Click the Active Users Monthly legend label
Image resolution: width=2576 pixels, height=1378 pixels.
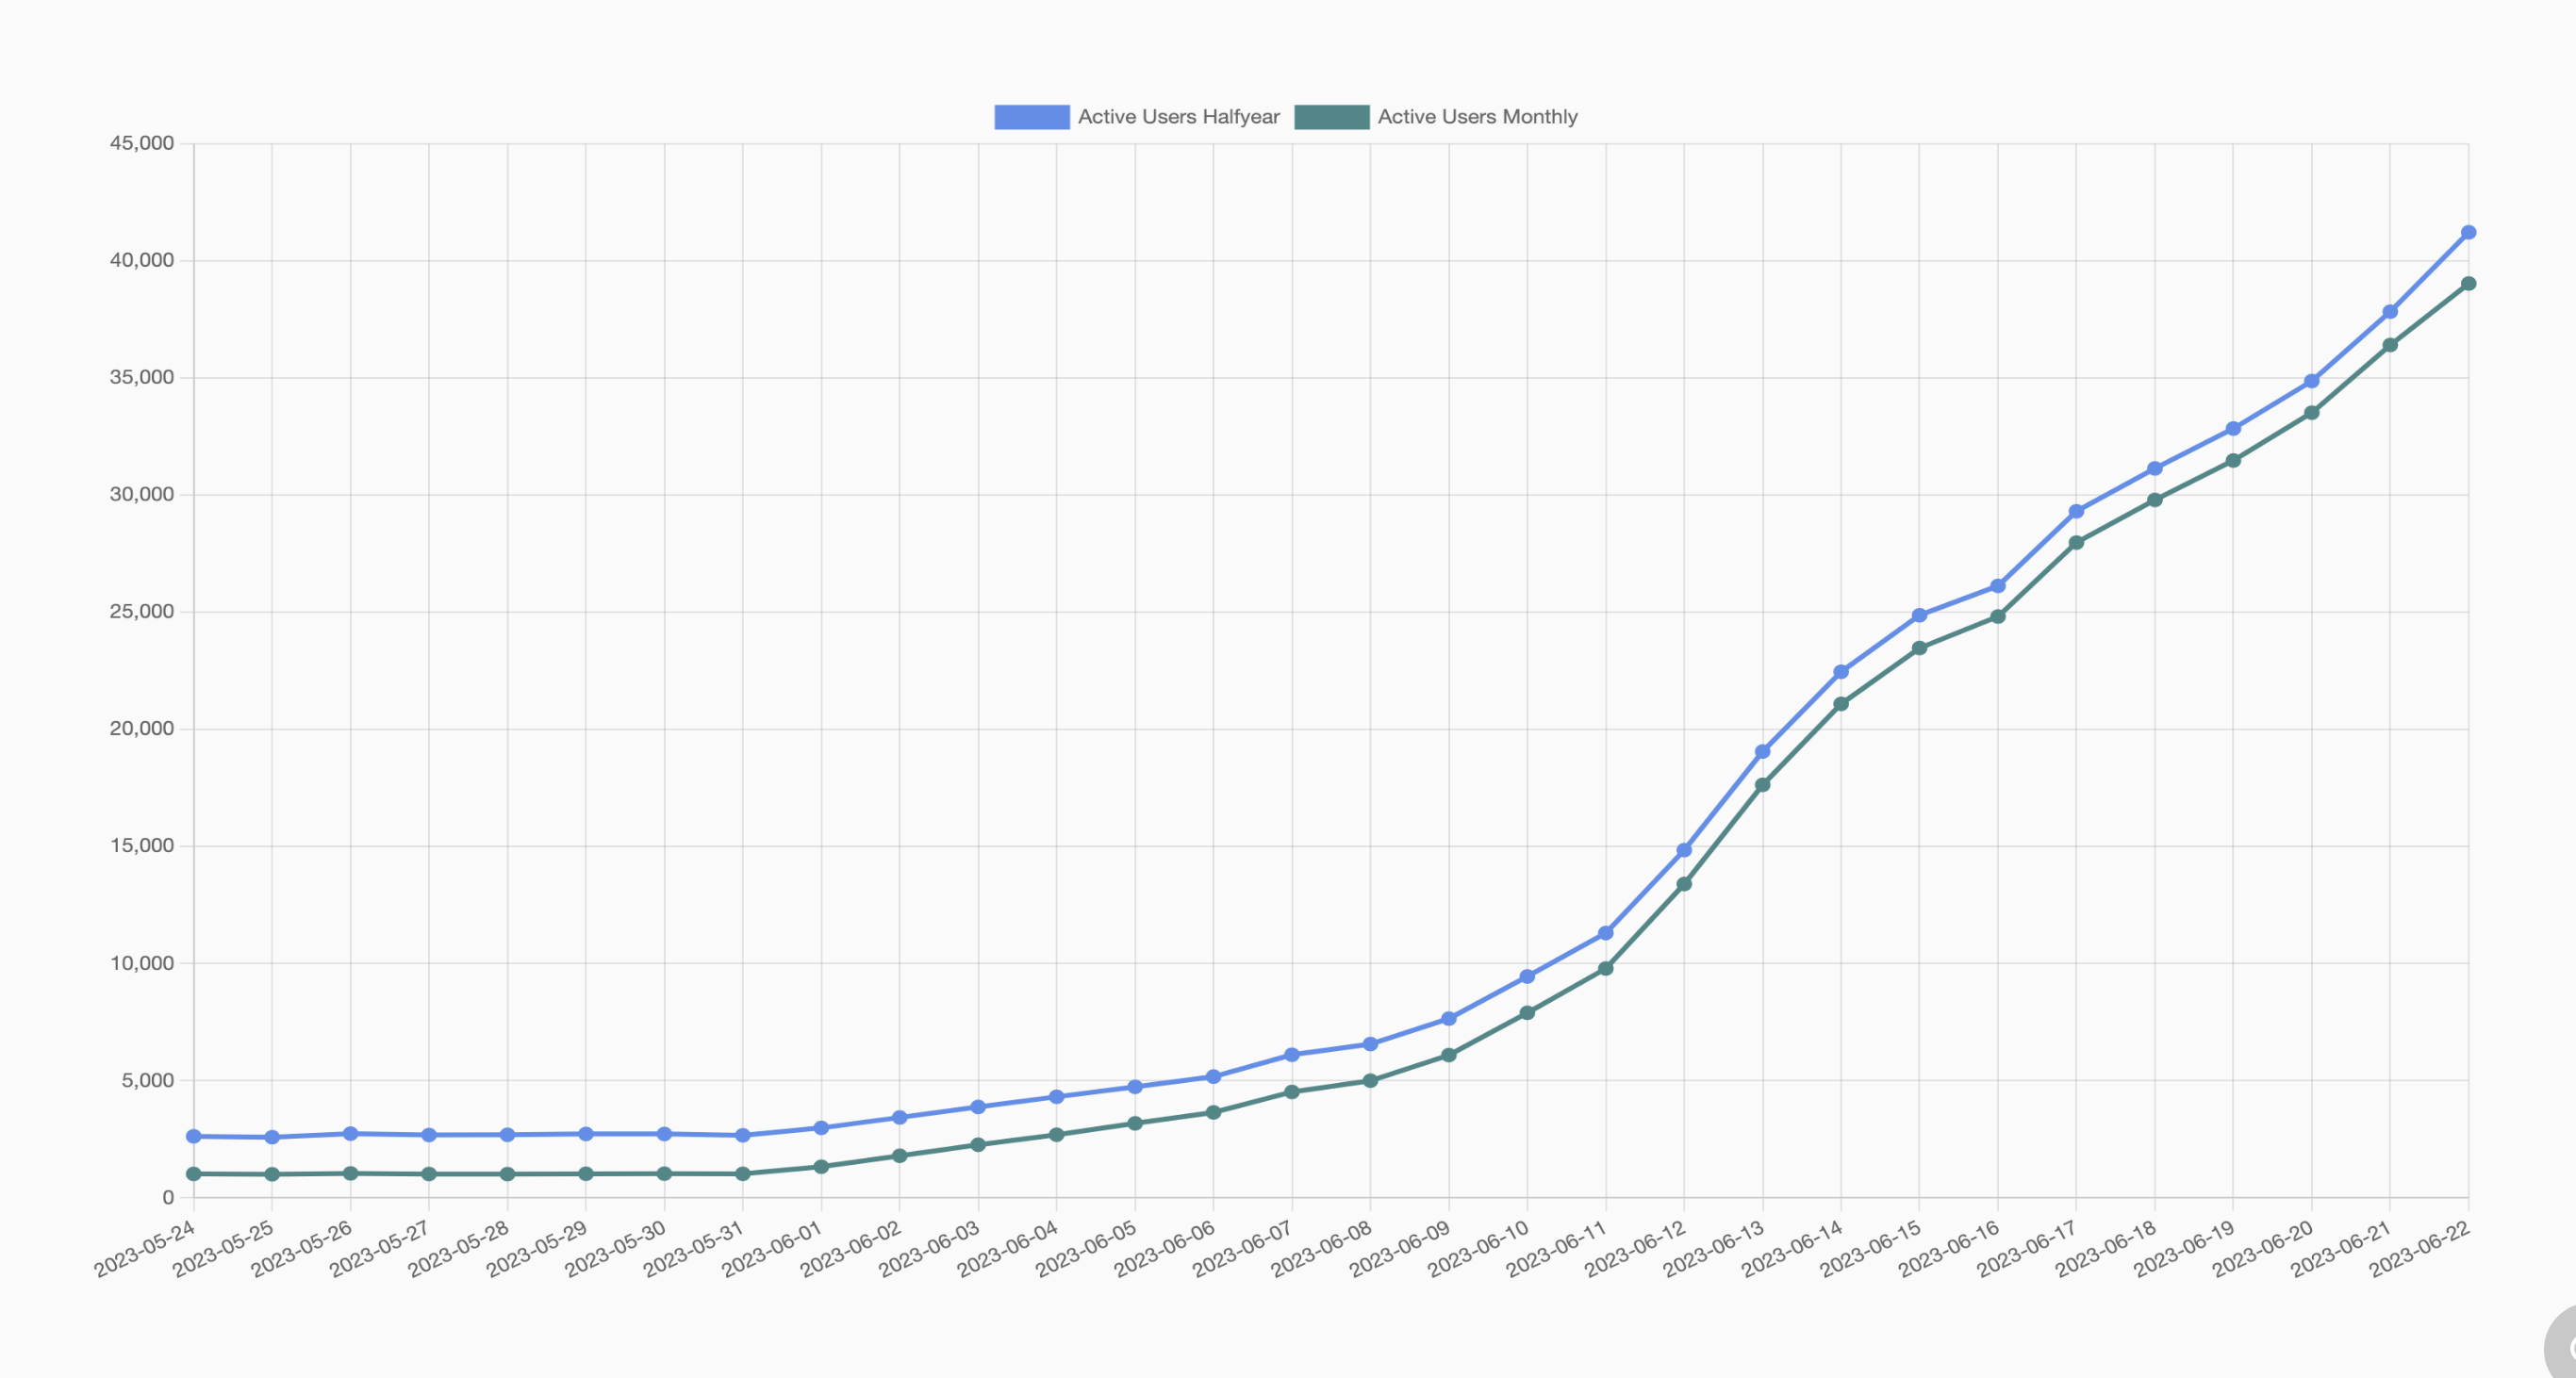pyautogui.click(x=1477, y=117)
